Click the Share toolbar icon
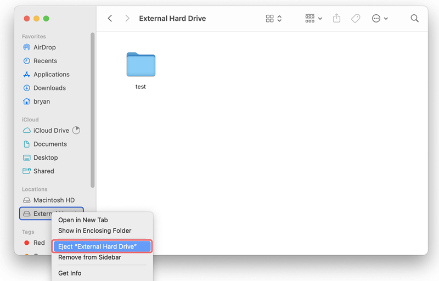This screenshot has width=439, height=281. 337,19
